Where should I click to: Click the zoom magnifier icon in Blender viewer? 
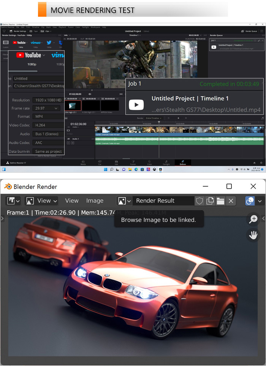253,219
